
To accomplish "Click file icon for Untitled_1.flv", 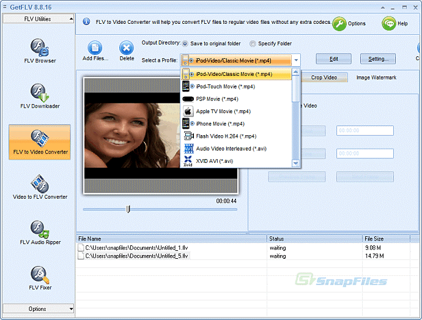I will click(81, 248).
